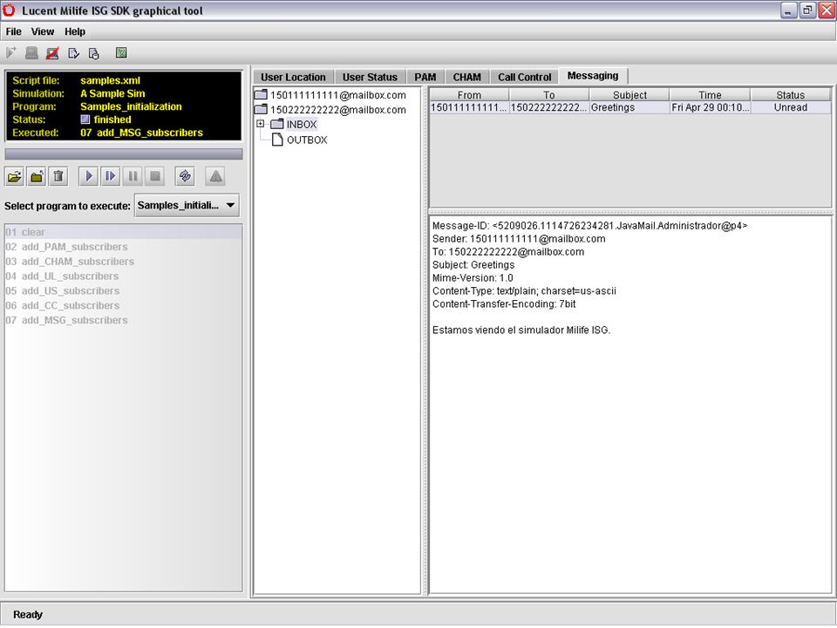Click the play program button
The height and width of the screenshot is (628, 837).
tap(89, 176)
